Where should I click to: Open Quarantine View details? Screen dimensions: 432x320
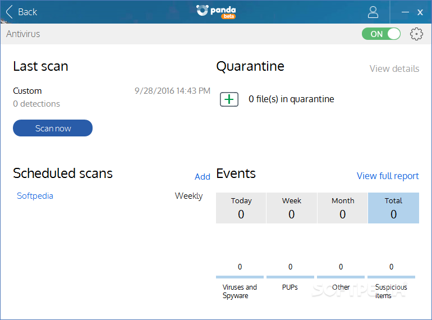tap(394, 68)
